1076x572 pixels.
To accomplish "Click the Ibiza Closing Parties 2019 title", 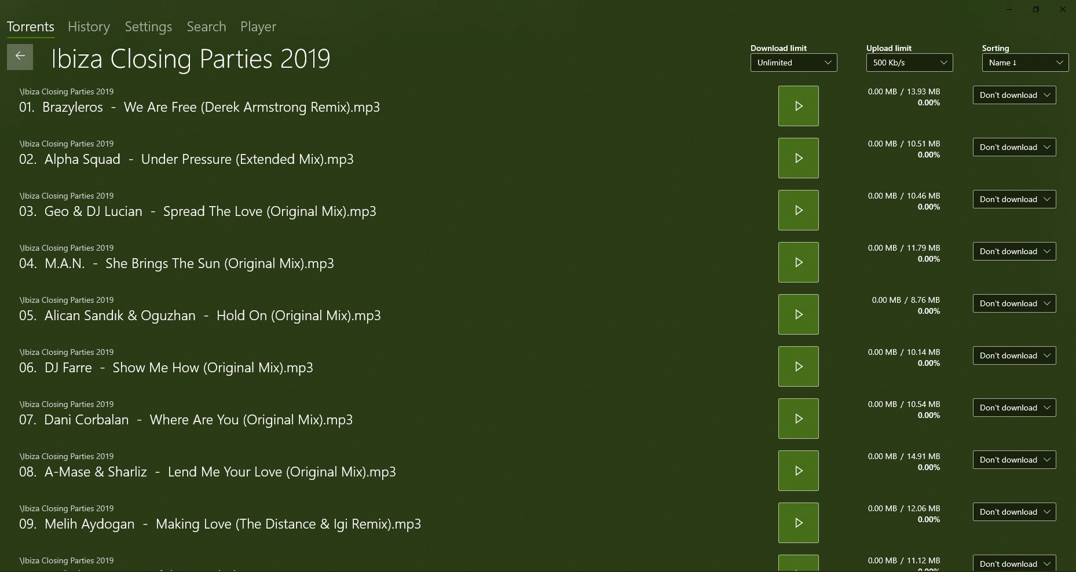I will point(191,58).
